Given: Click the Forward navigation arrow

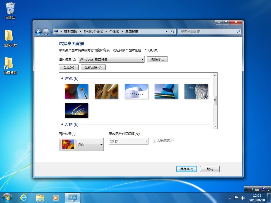Looking at the screenshot, I should (x=46, y=32).
